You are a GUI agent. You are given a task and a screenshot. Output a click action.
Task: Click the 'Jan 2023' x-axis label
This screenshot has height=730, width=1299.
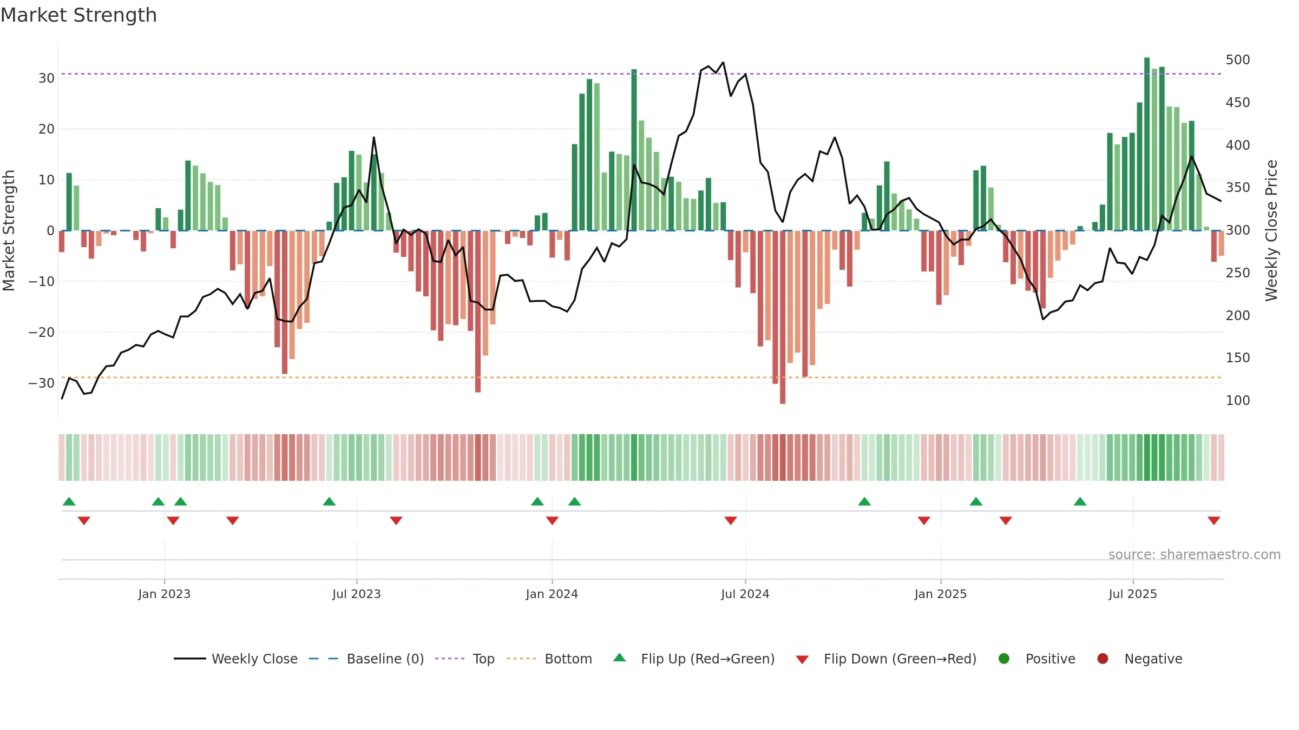165,594
